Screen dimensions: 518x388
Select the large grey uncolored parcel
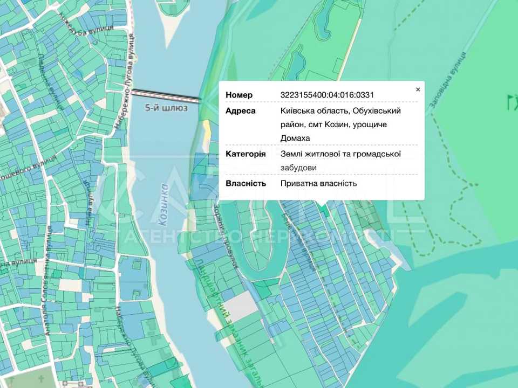(240, 306)
